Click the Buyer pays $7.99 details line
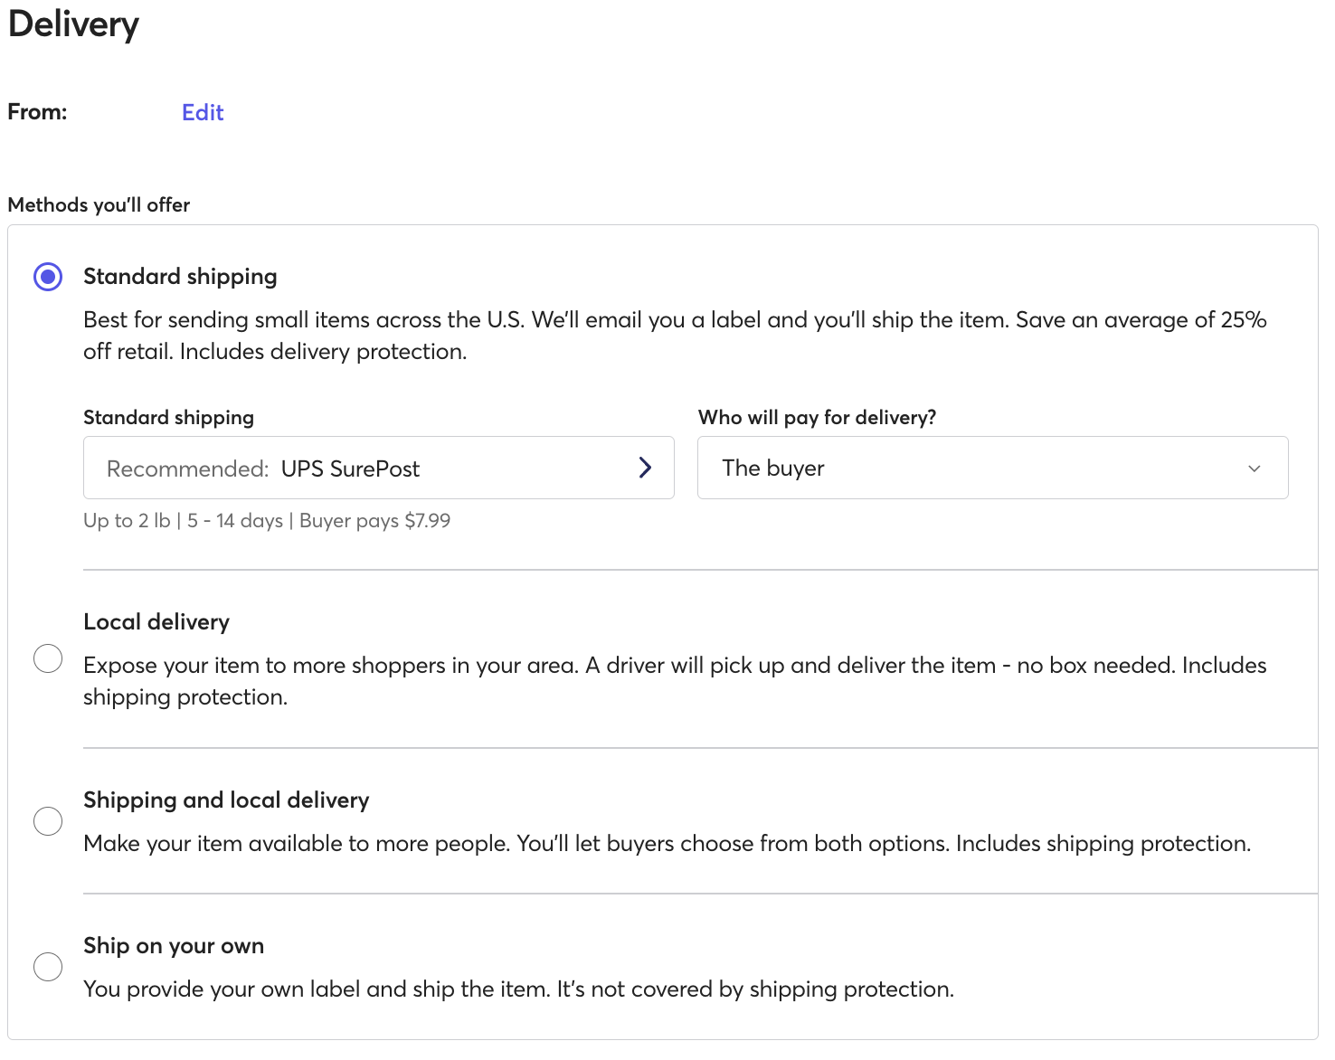This screenshot has height=1060, width=1335. (267, 521)
